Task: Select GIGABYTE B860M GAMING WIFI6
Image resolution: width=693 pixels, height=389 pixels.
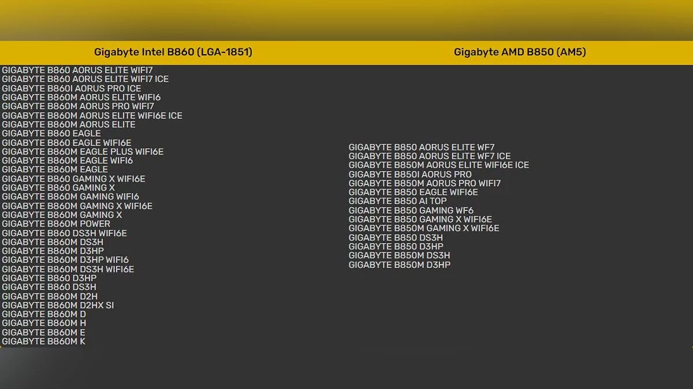Action: [70, 197]
